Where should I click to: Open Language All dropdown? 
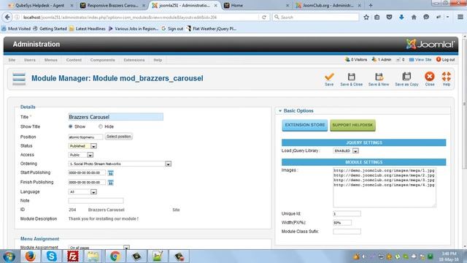pyautogui.click(x=82, y=192)
